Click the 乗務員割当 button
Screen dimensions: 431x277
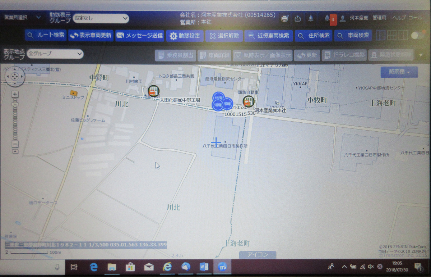tap(176, 55)
